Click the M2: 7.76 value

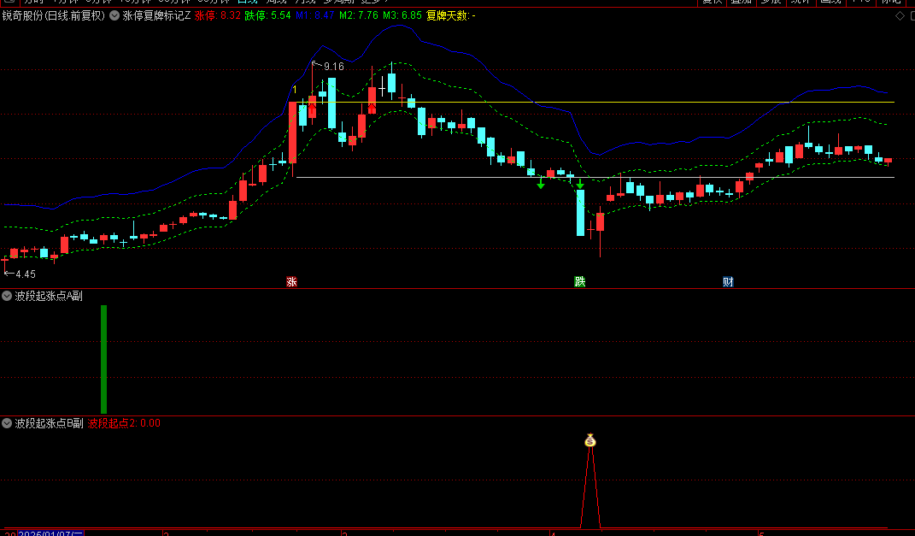(358, 15)
